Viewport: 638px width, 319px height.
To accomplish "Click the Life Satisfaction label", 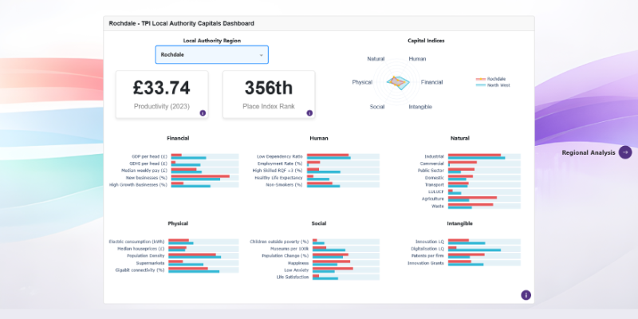I will (x=293, y=277).
